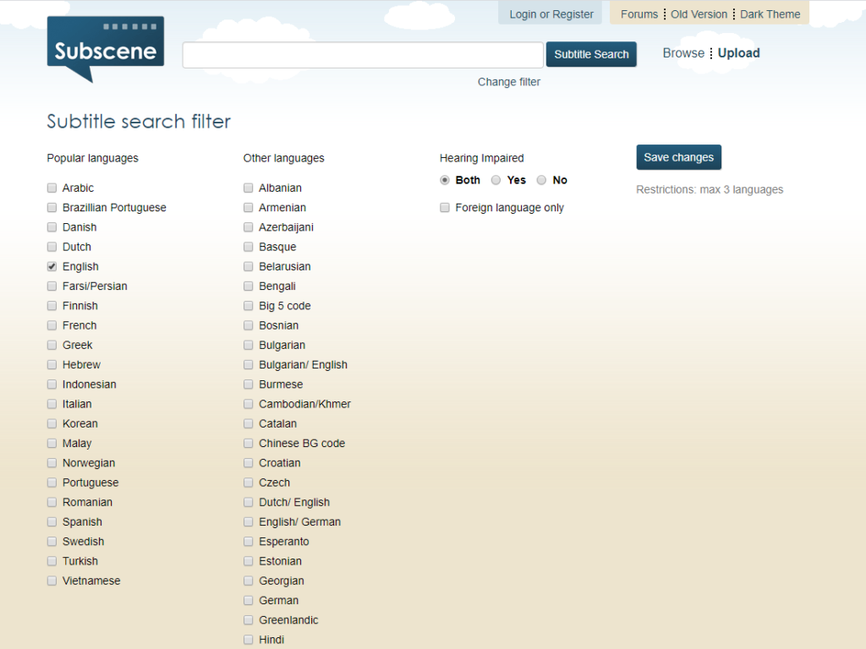Tick the Esperanto checkbox
Screen dimensions: 866x649
point(249,542)
